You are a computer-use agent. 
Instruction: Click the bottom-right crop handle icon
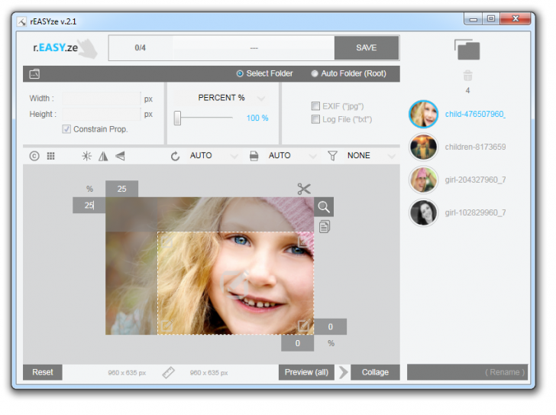click(x=303, y=326)
